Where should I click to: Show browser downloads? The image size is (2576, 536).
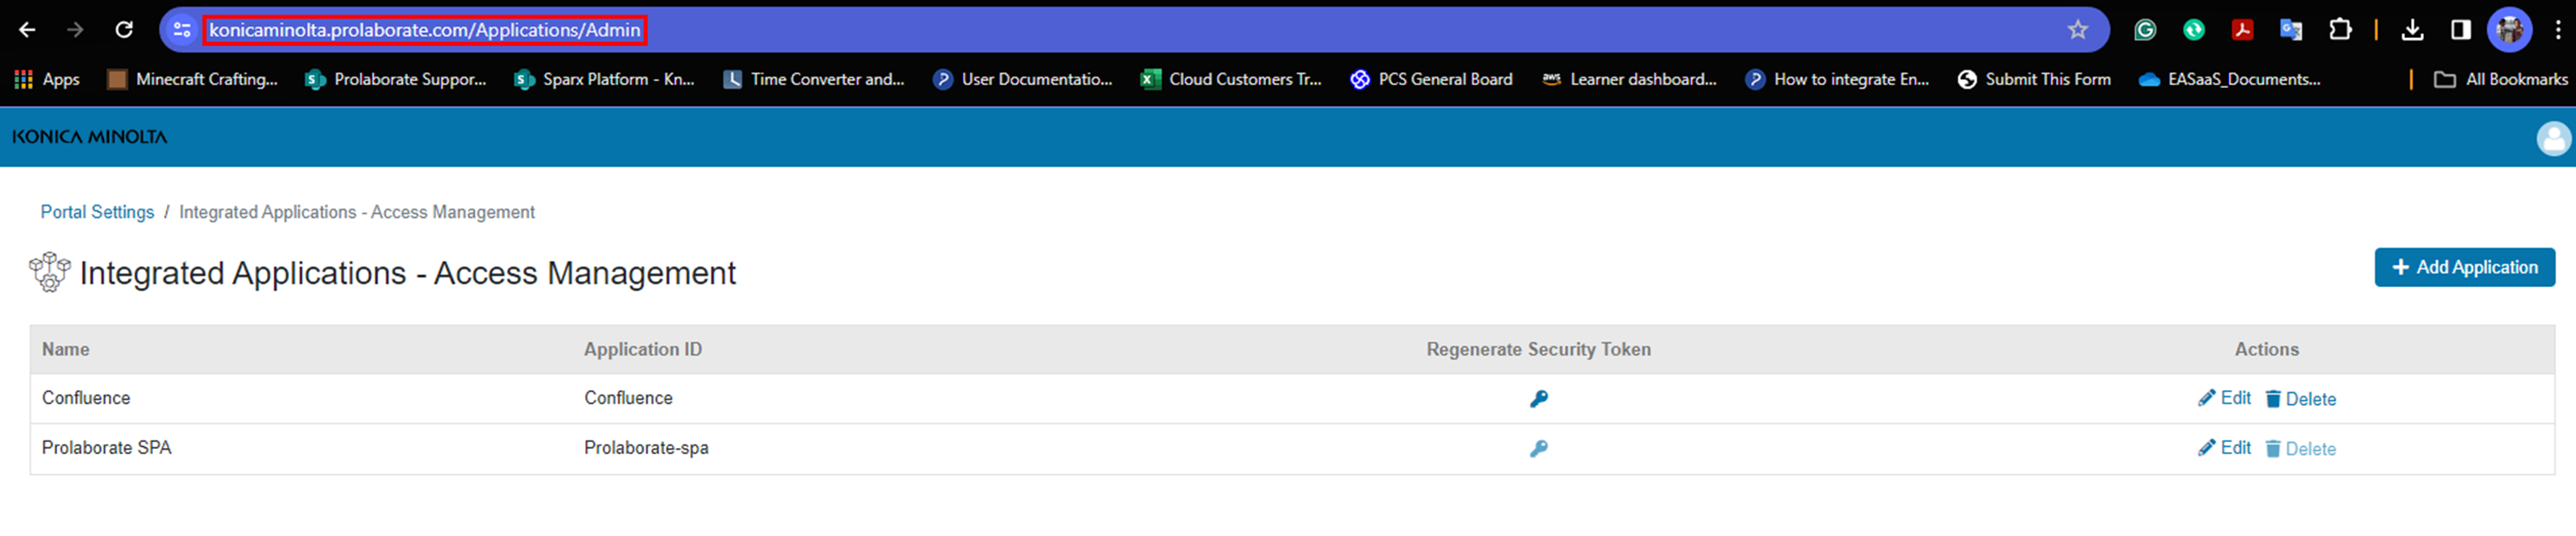pos(2412,30)
